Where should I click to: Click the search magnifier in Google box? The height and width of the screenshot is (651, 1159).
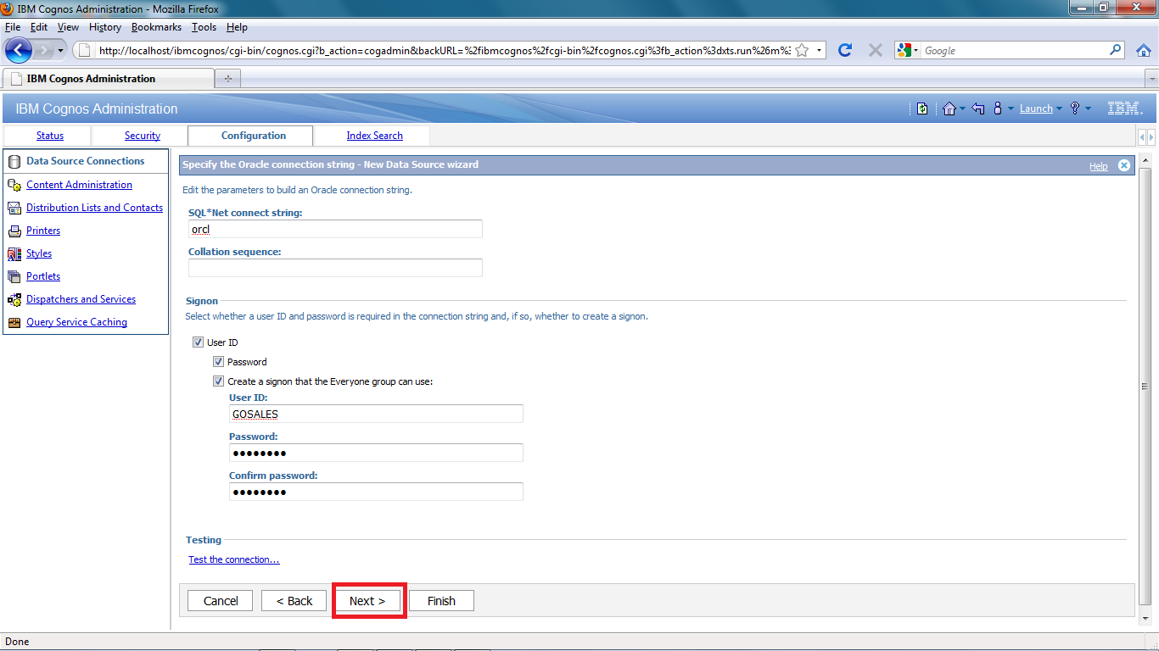tap(1116, 50)
